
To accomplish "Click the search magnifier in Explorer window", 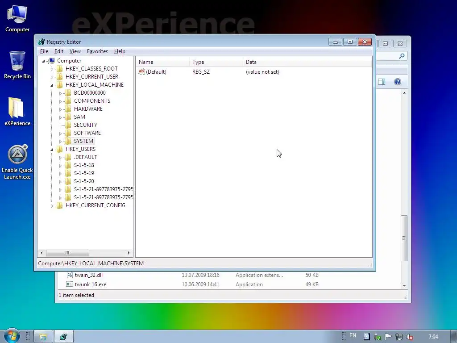I will pyautogui.click(x=402, y=56).
